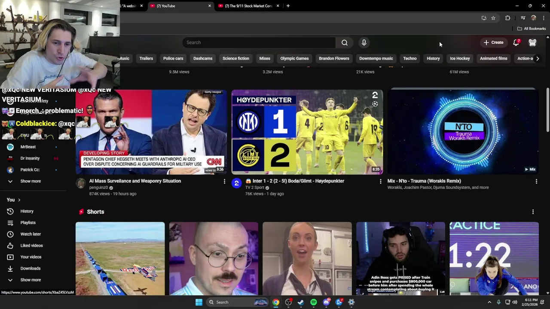Open options for Inter 1 - 2 video
This screenshot has width=550, height=309.
(380, 182)
